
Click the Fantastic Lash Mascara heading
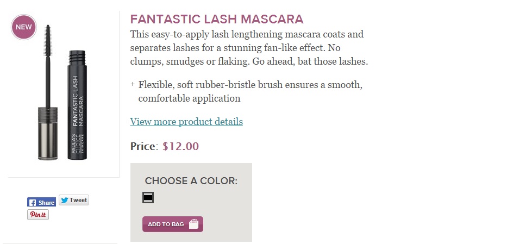coord(216,20)
